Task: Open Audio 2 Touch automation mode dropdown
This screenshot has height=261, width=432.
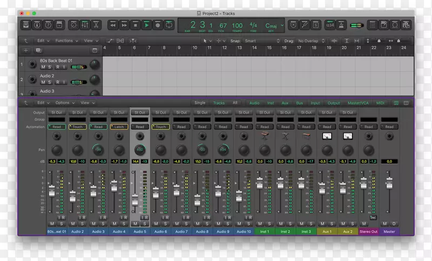Action: (78, 127)
